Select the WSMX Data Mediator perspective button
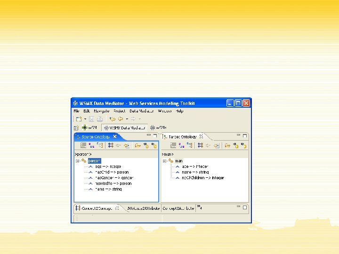This screenshot has width=339, height=254. (x=124, y=128)
